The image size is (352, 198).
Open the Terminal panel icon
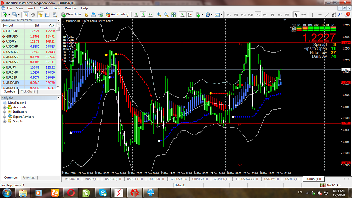[x=47, y=14]
